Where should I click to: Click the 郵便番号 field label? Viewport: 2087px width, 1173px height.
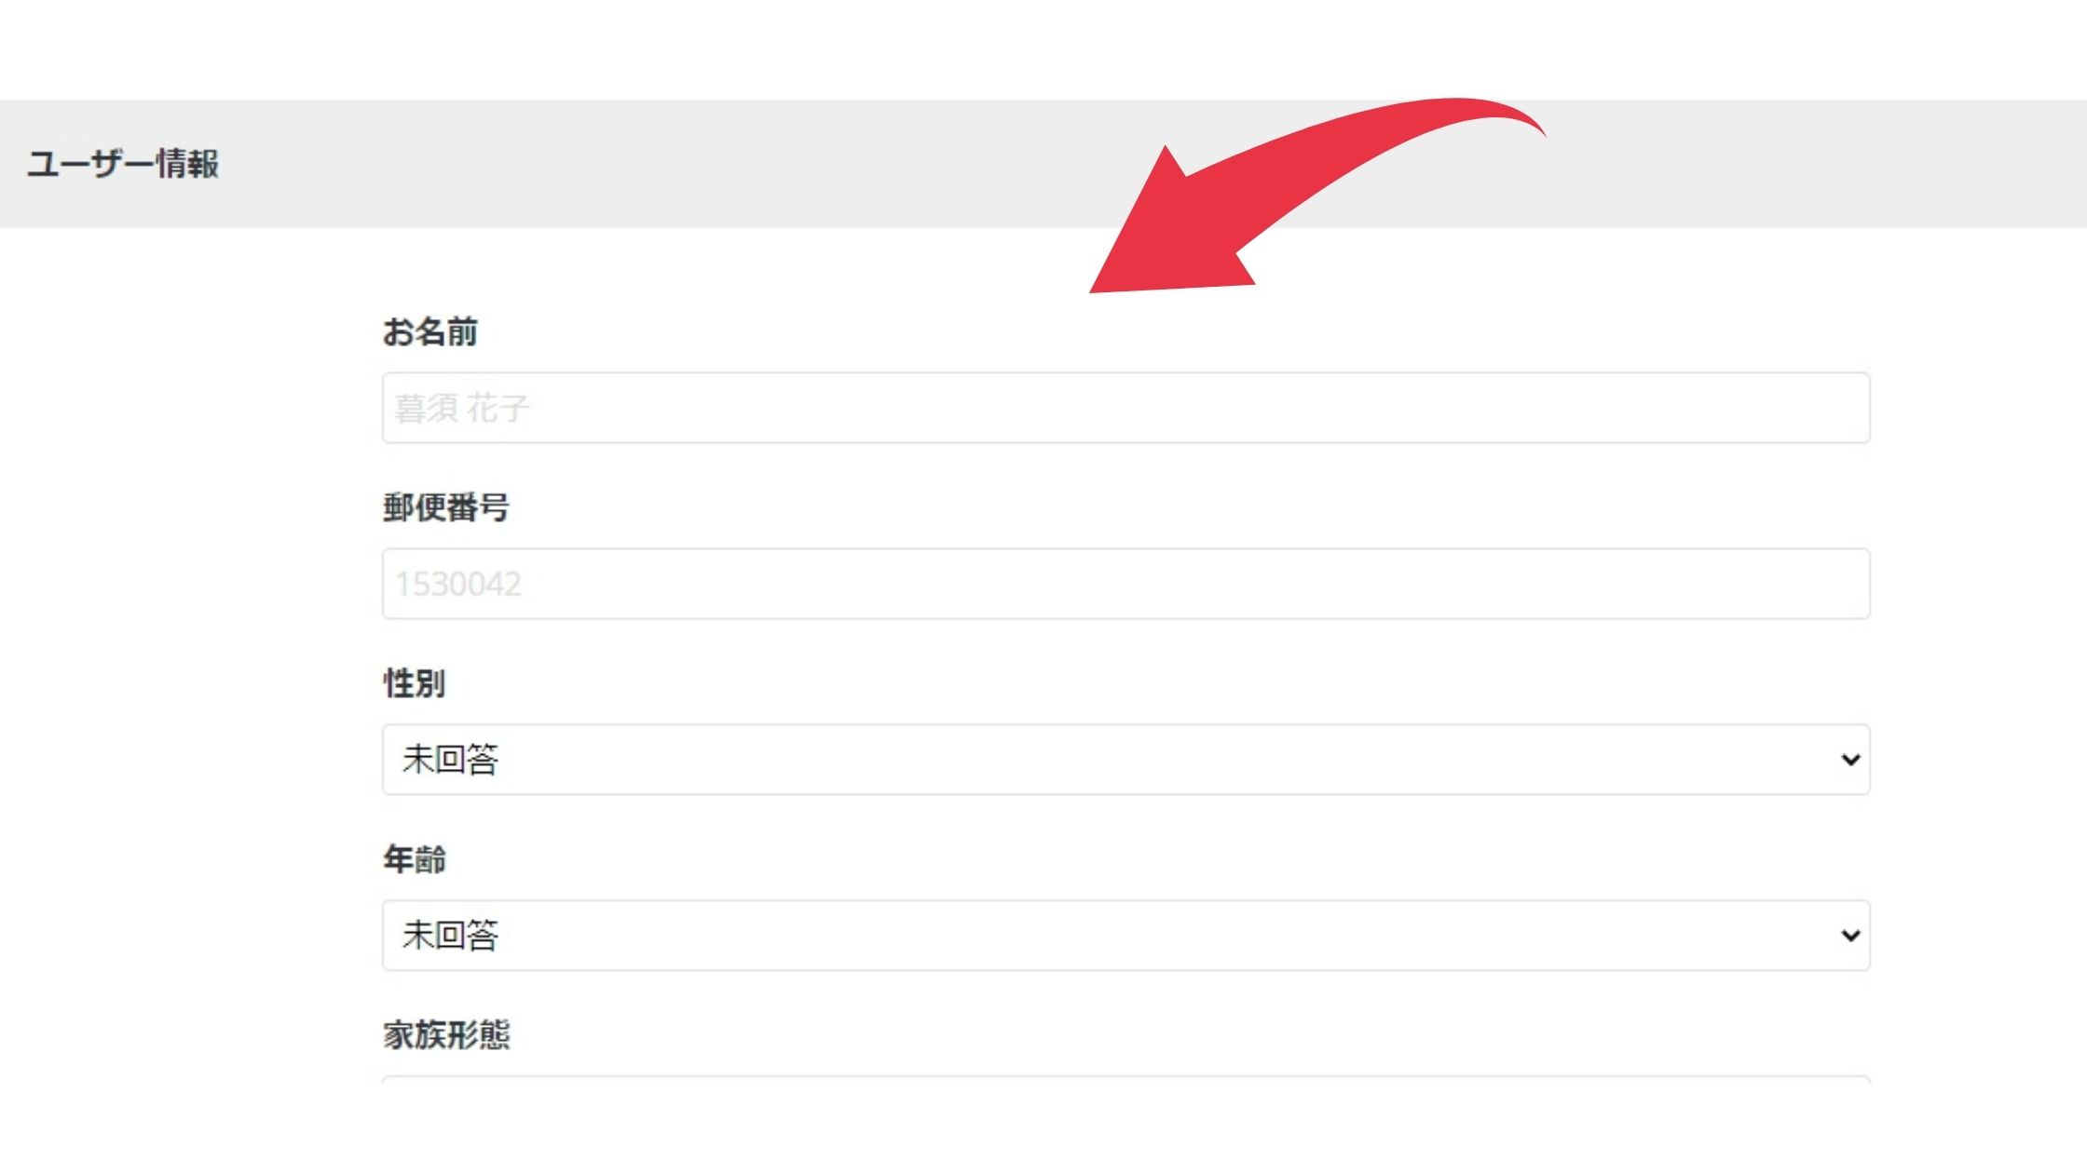click(x=446, y=507)
